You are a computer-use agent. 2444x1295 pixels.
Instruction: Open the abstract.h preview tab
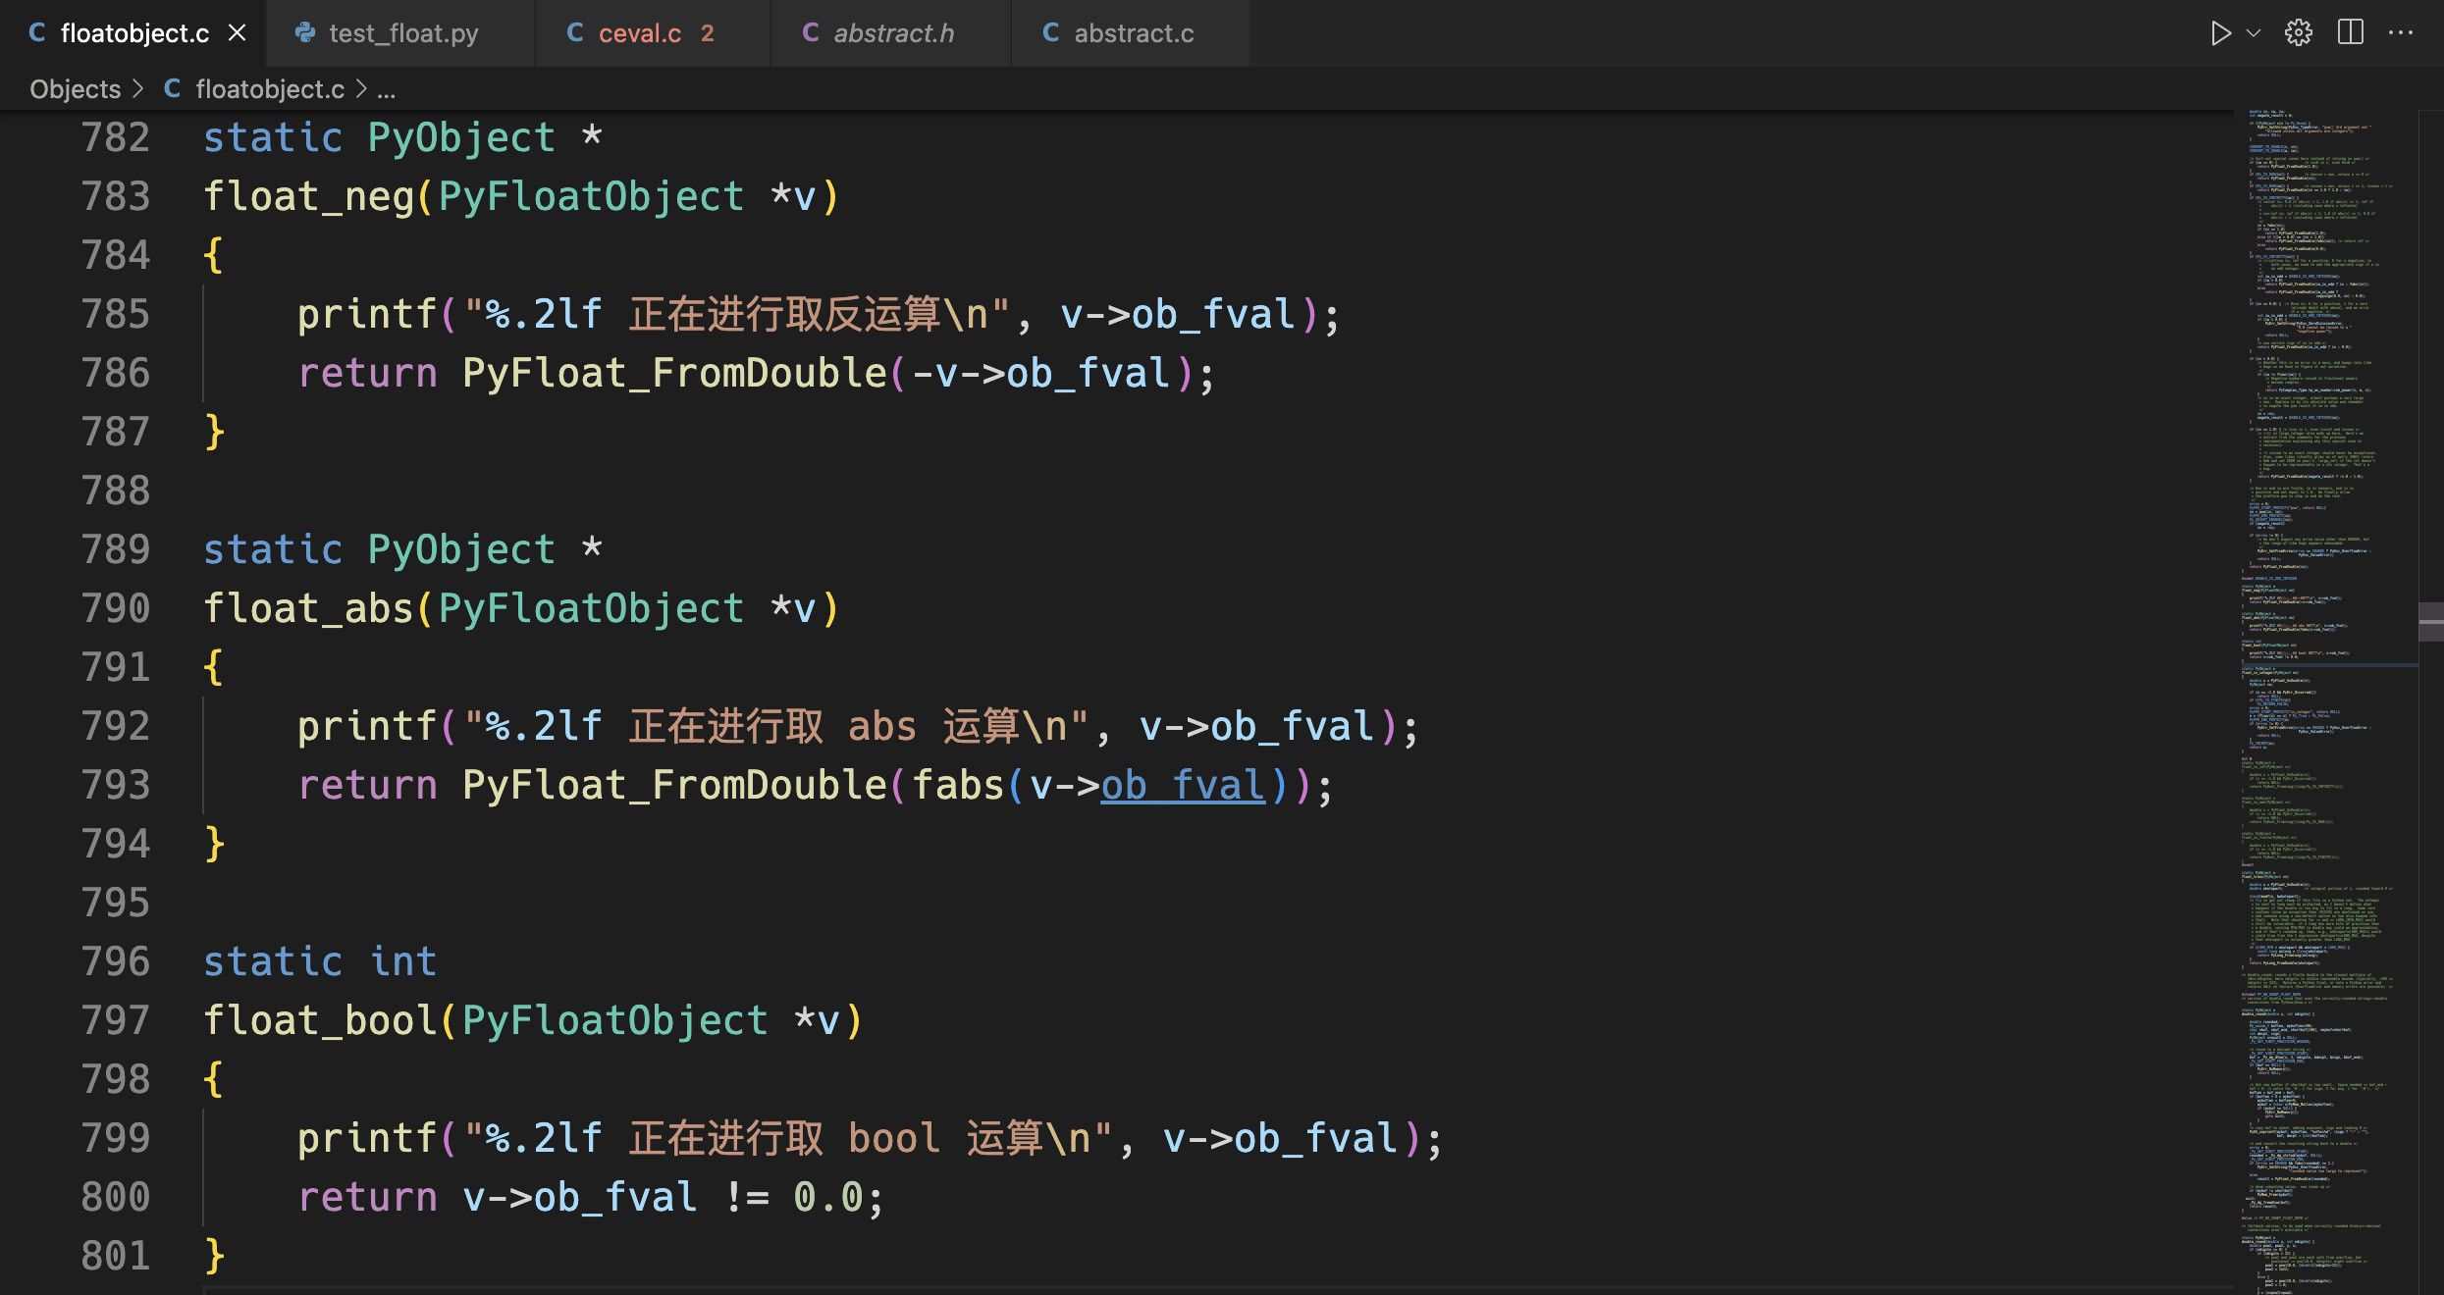coord(893,33)
